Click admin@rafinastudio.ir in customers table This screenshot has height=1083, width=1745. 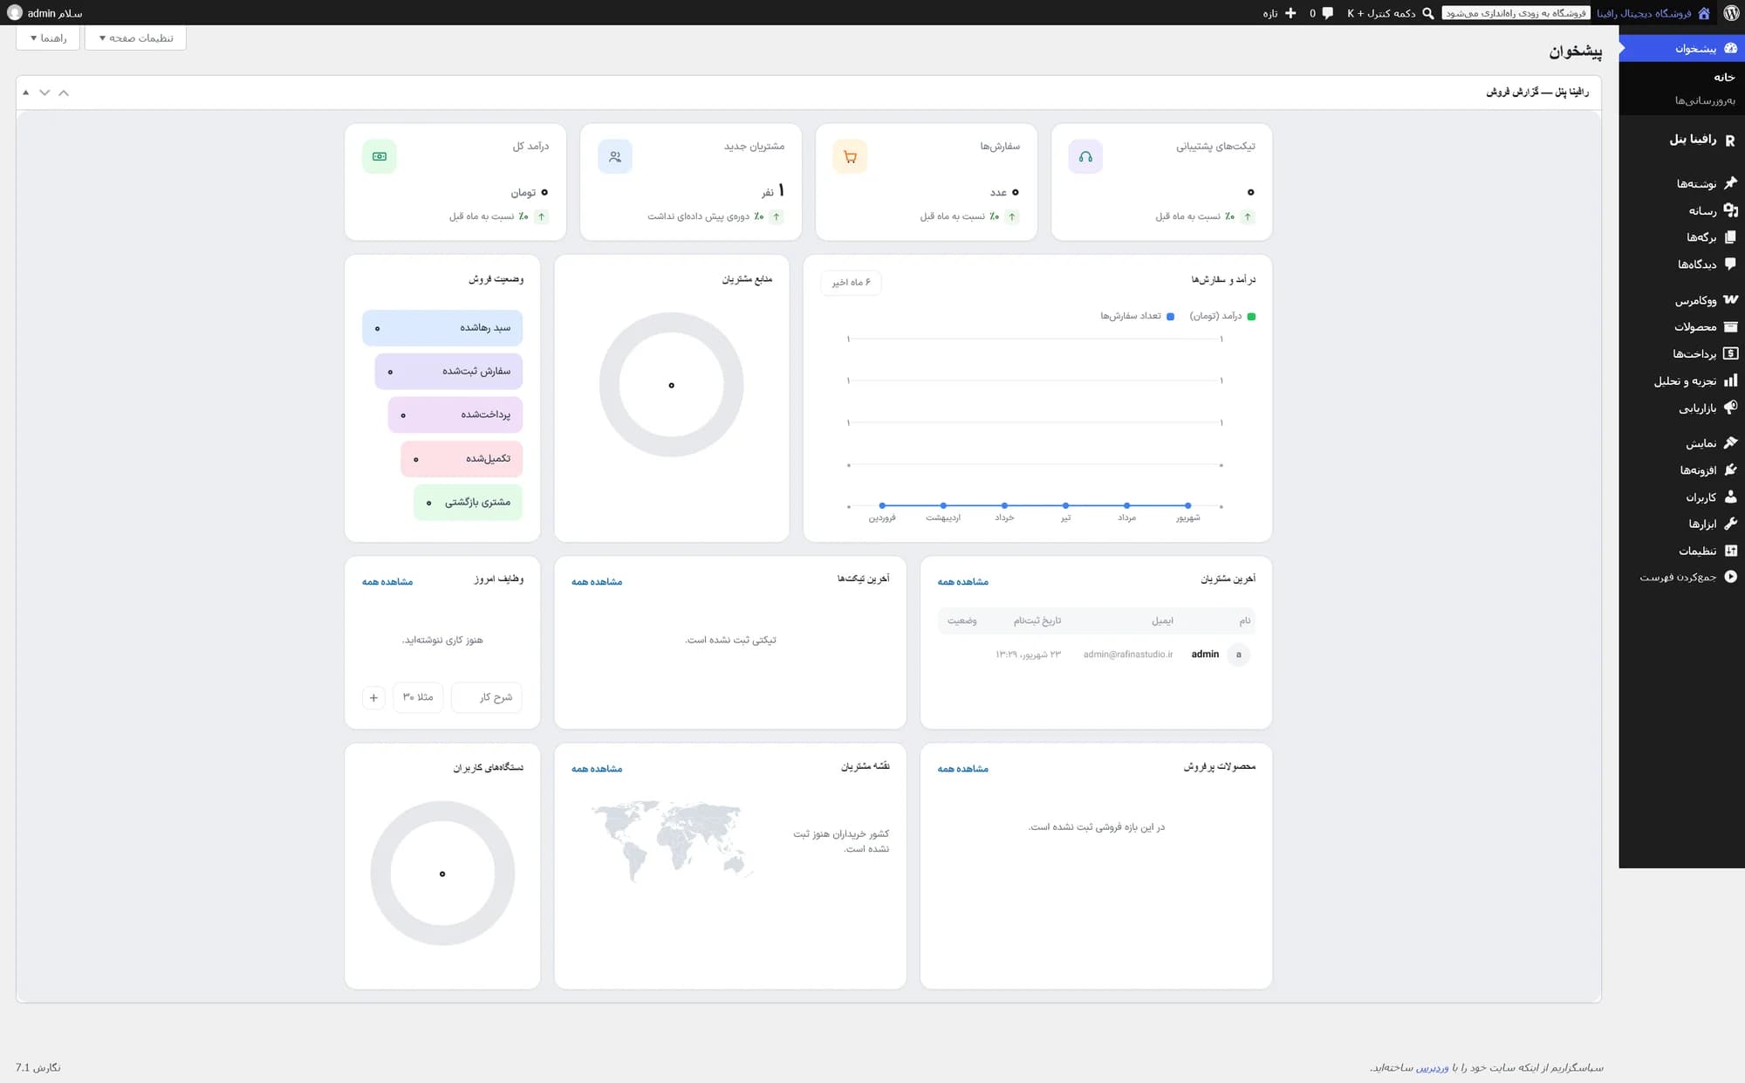(x=1128, y=655)
